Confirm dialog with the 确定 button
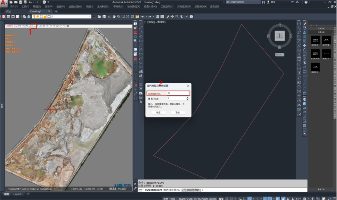 [158, 112]
